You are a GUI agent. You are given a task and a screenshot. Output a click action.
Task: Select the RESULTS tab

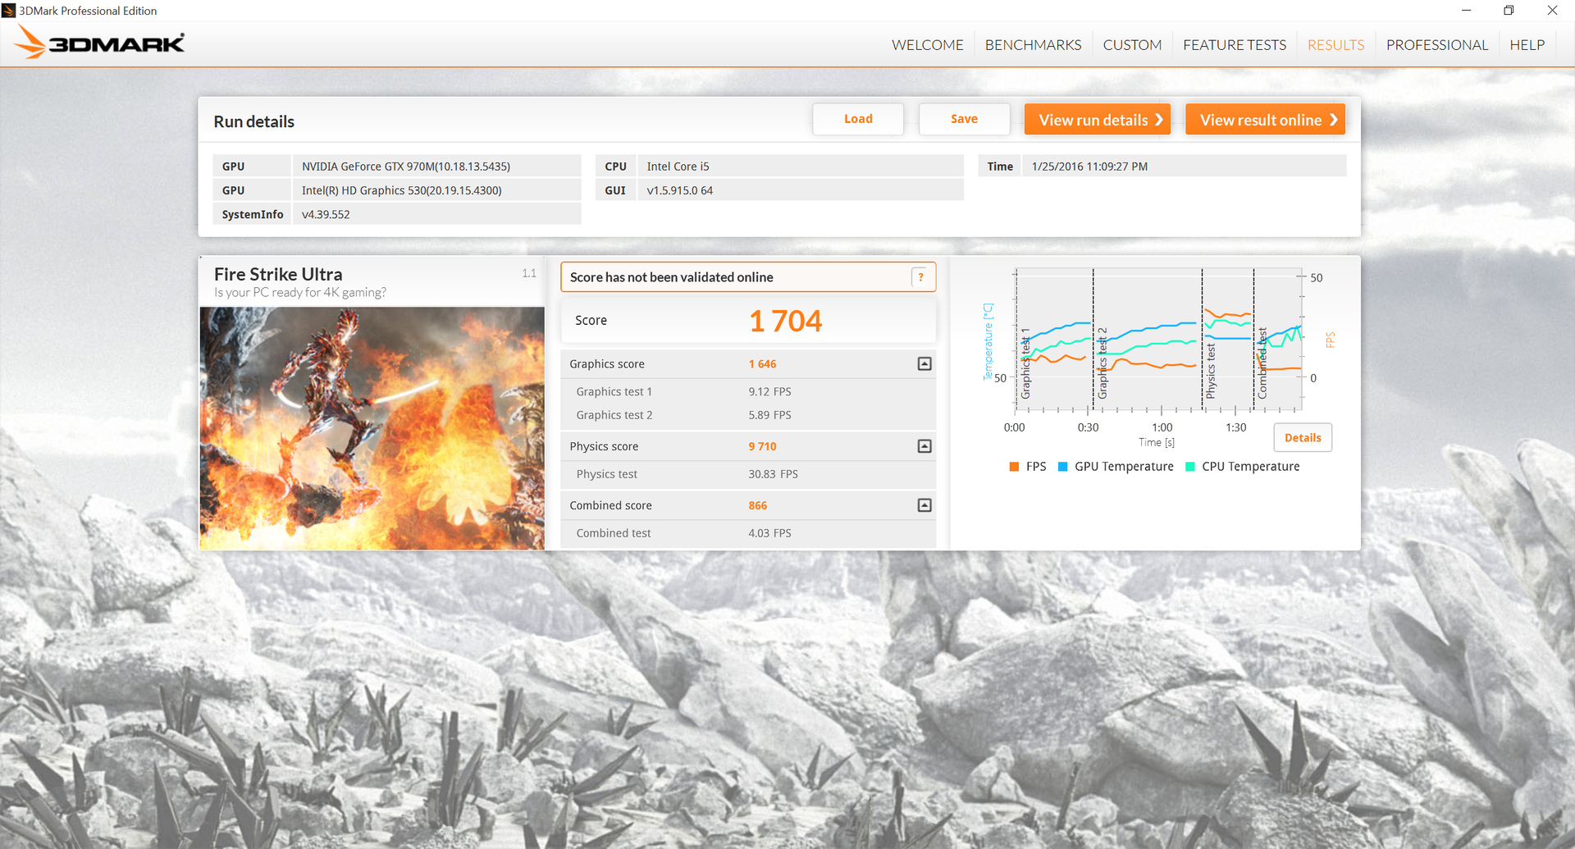[x=1335, y=45]
